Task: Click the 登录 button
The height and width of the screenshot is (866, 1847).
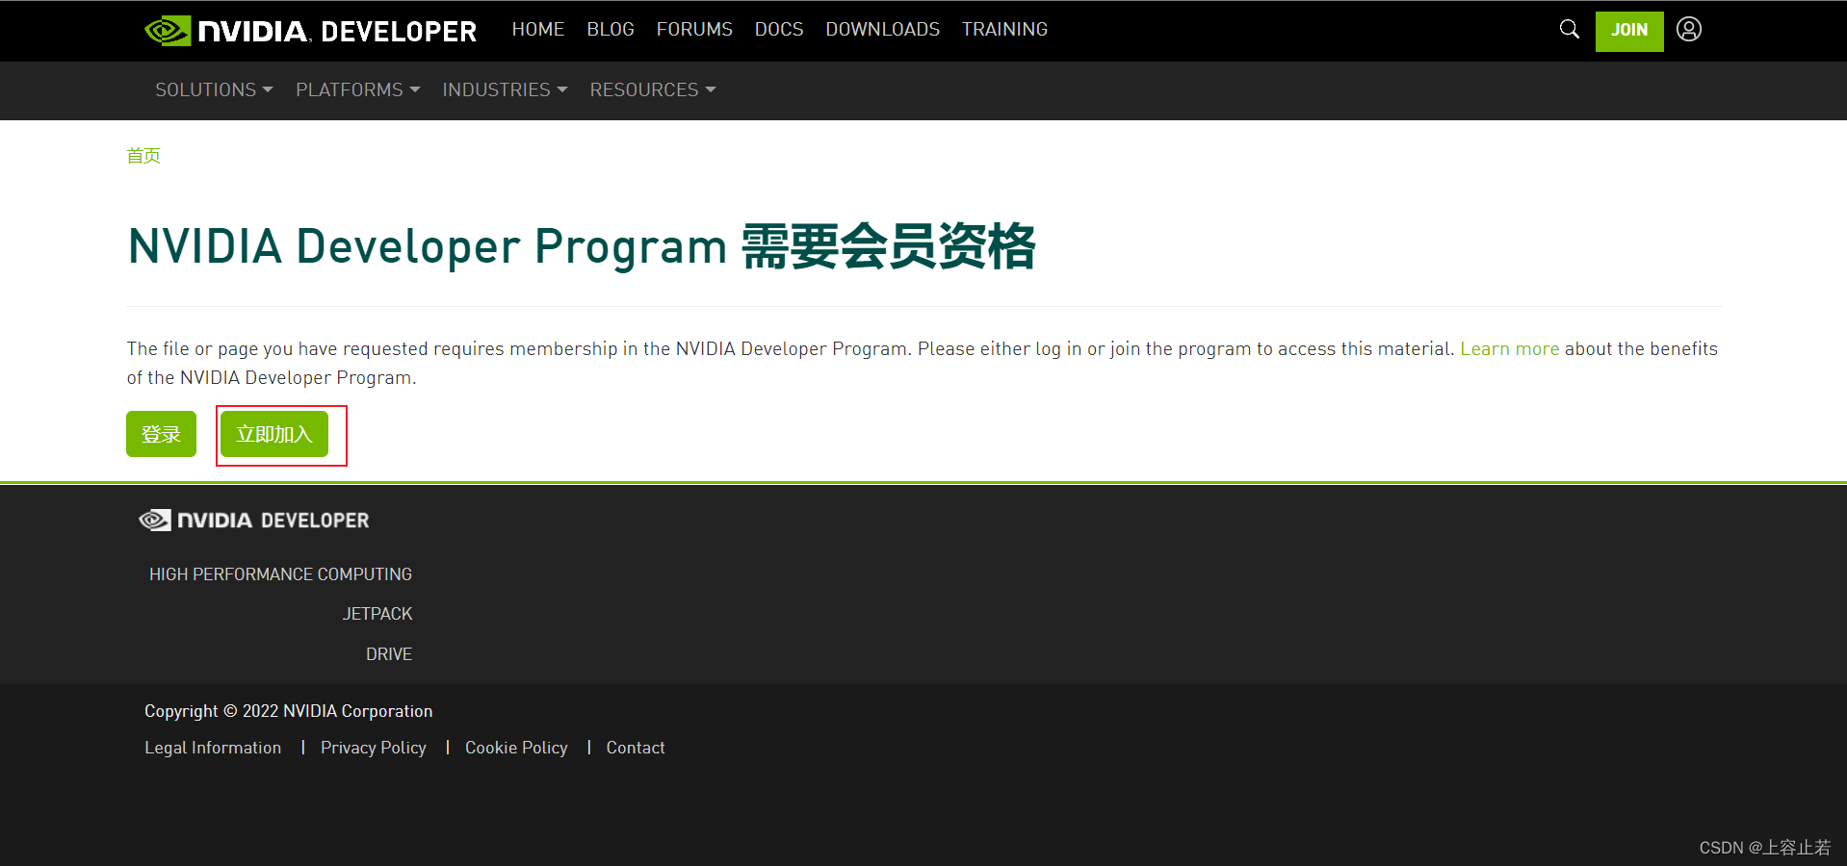Action: click(160, 434)
